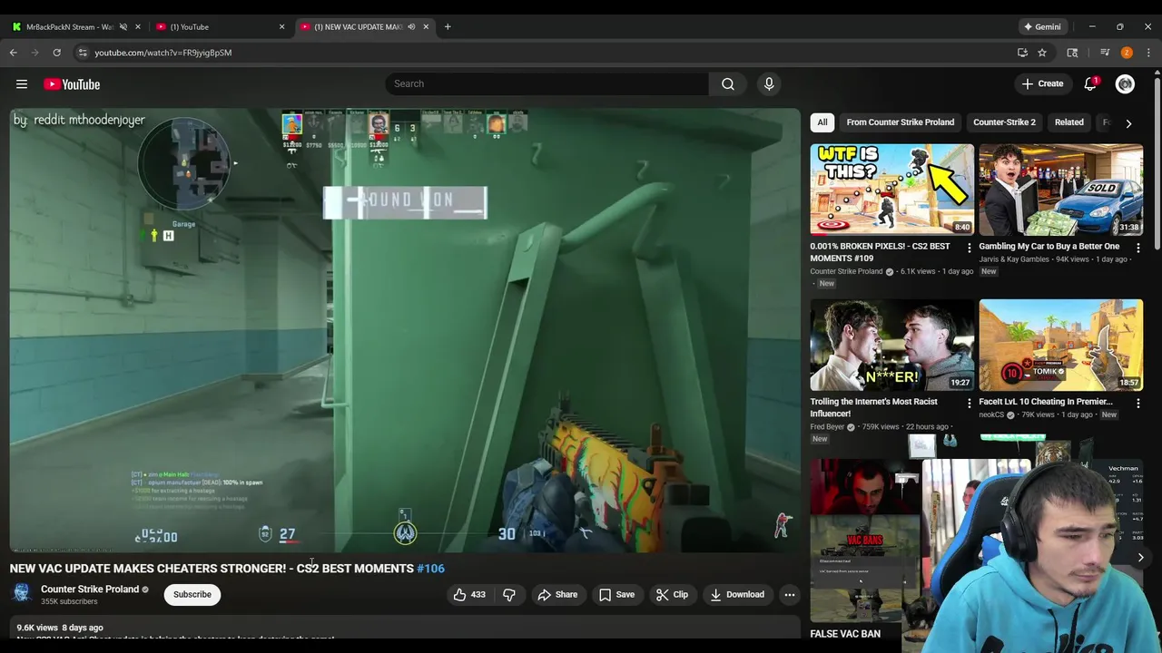Image resolution: width=1162 pixels, height=653 pixels.
Task: Click into the YouTube search field
Action: (x=547, y=83)
